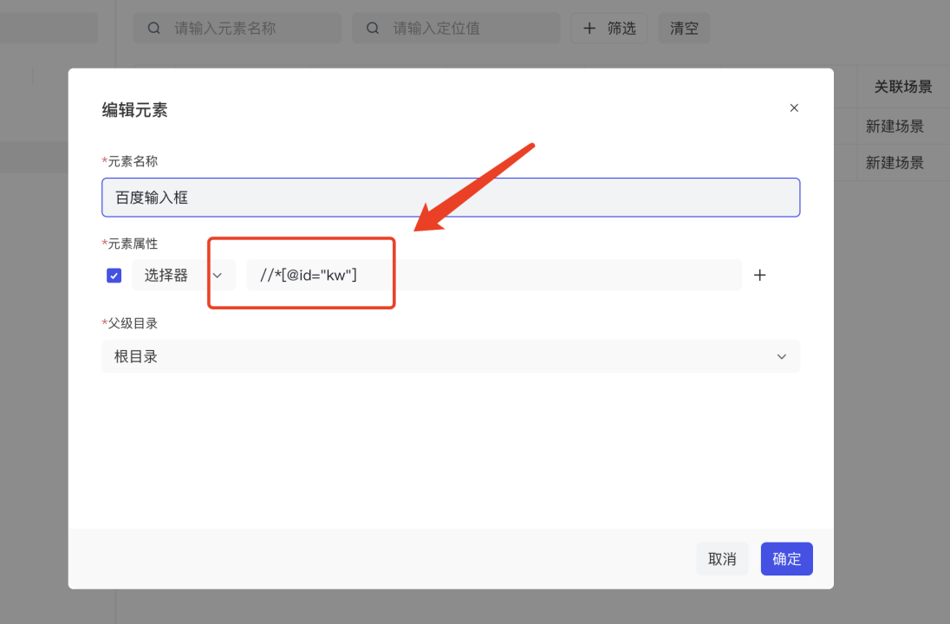The height and width of the screenshot is (624, 950).
Task: Click the search icon in 请输入定位值 box
Action: (x=373, y=28)
